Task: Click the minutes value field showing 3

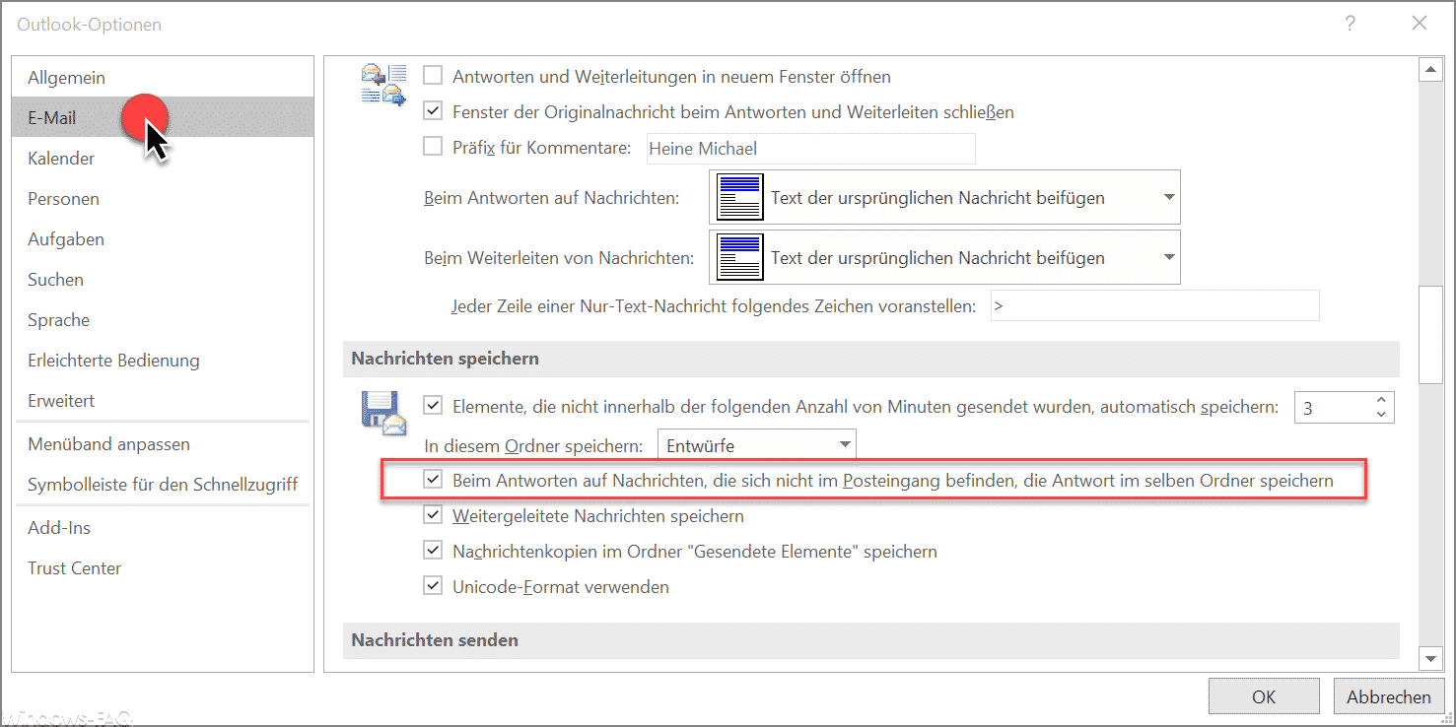Action: (1332, 407)
